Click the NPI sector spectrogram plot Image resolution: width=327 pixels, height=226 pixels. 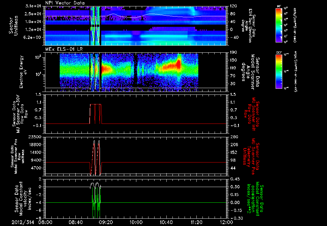[136, 26]
